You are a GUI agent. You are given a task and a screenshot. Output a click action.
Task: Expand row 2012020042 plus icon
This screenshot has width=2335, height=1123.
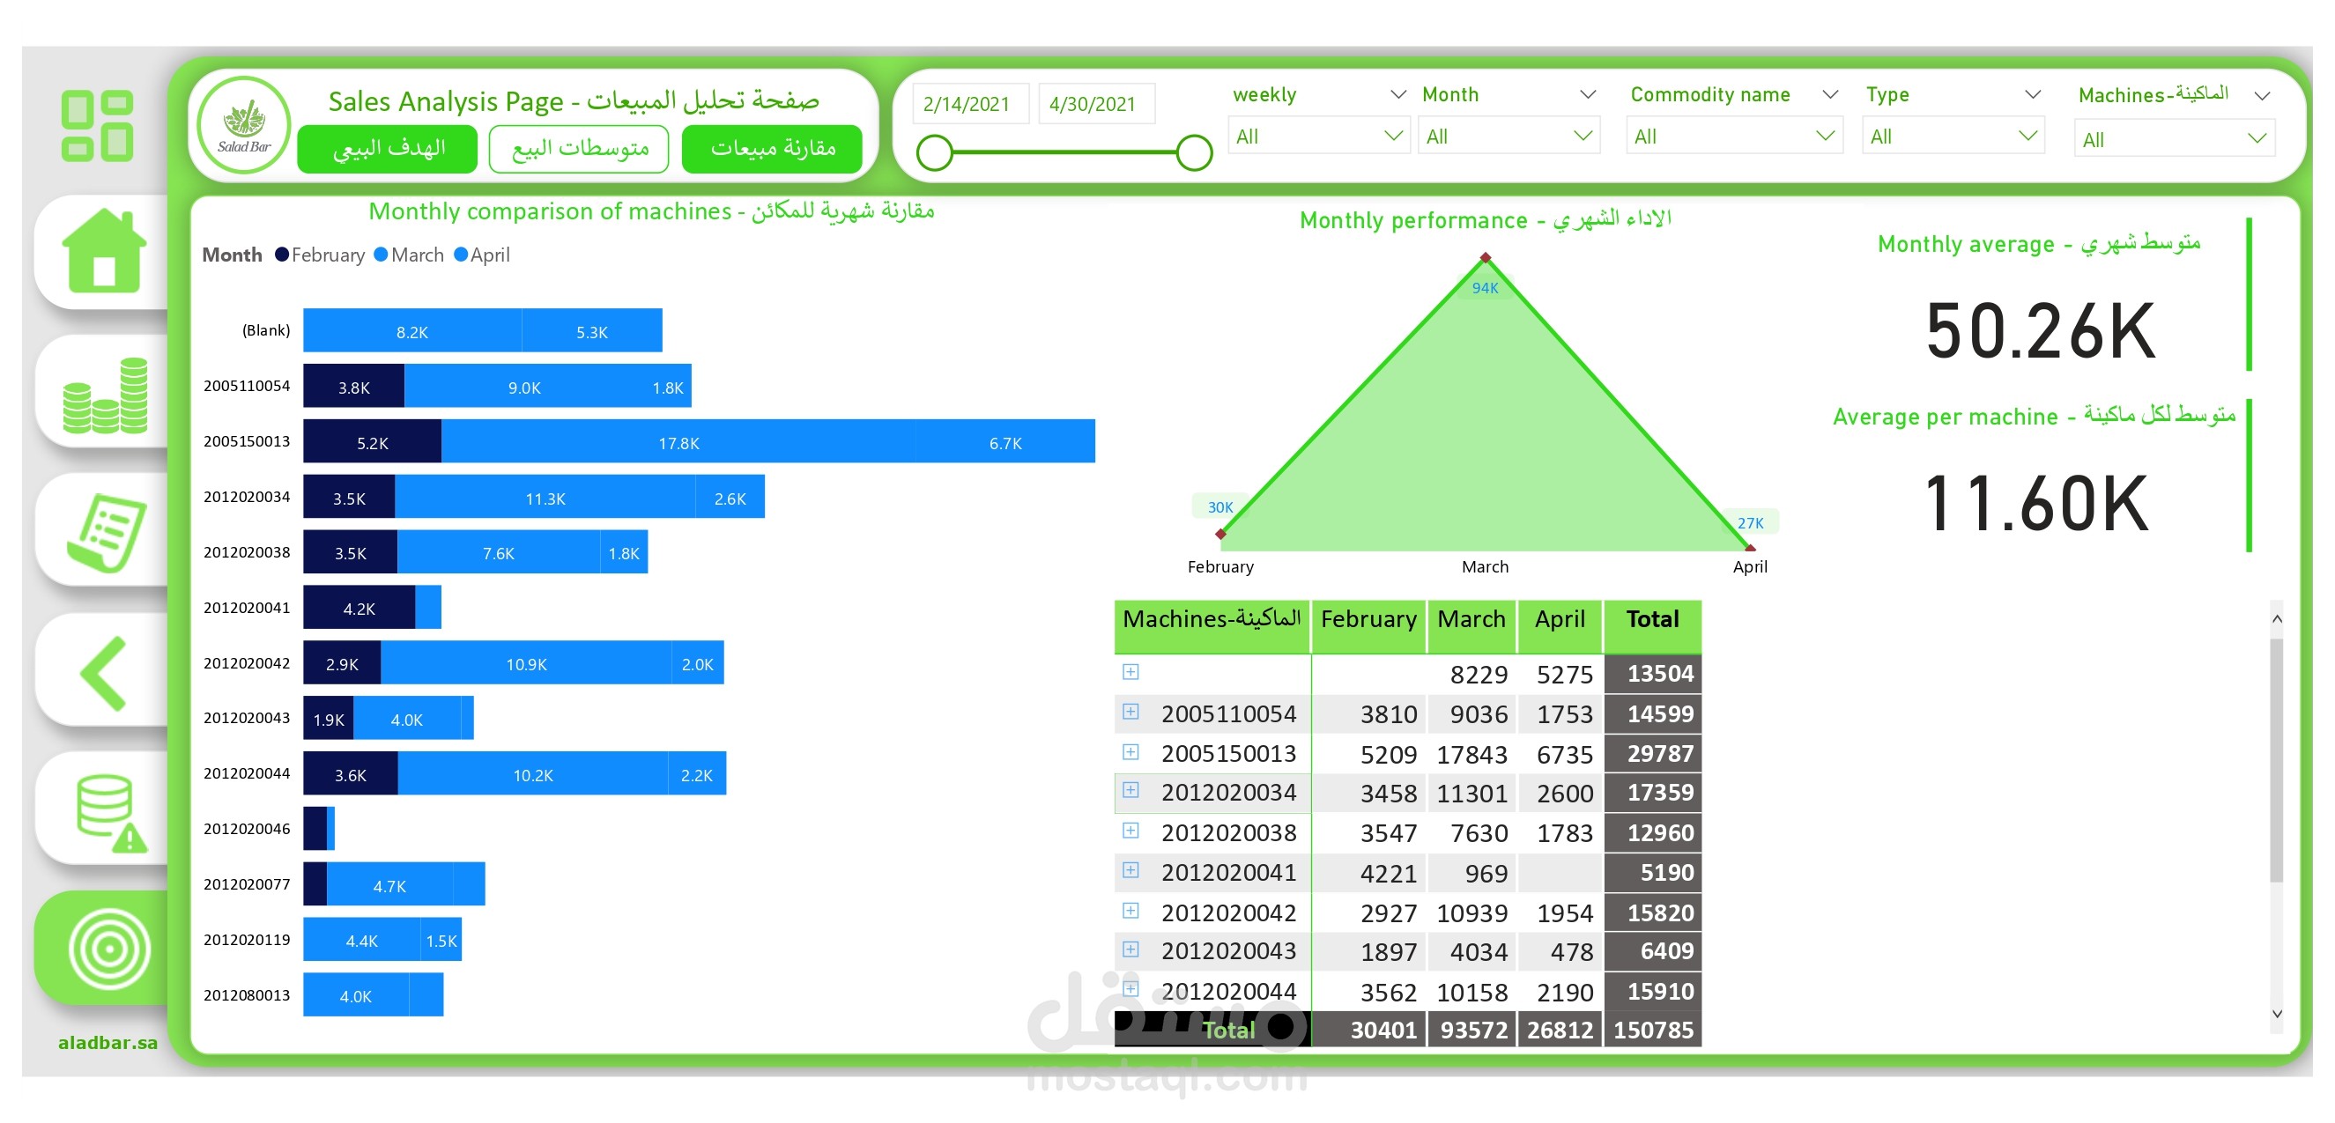point(1130,910)
